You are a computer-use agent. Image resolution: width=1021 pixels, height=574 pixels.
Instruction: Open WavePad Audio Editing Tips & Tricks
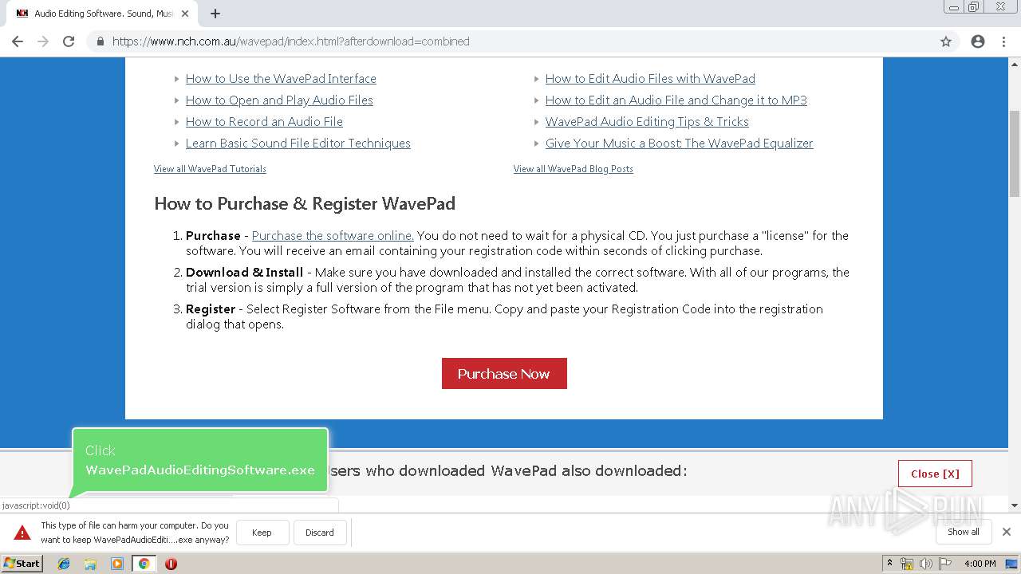point(647,122)
